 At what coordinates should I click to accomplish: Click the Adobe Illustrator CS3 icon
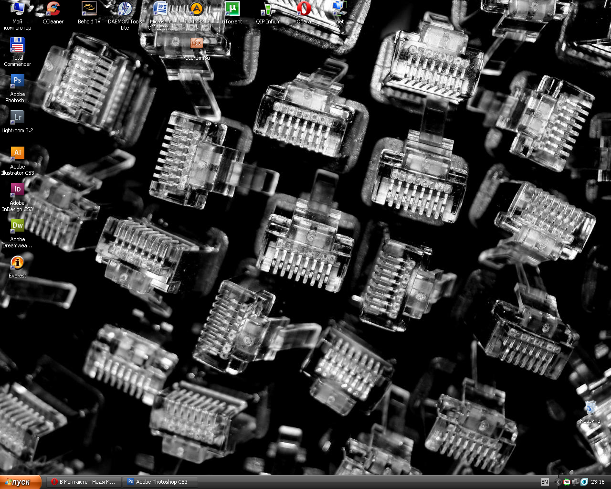(x=18, y=154)
